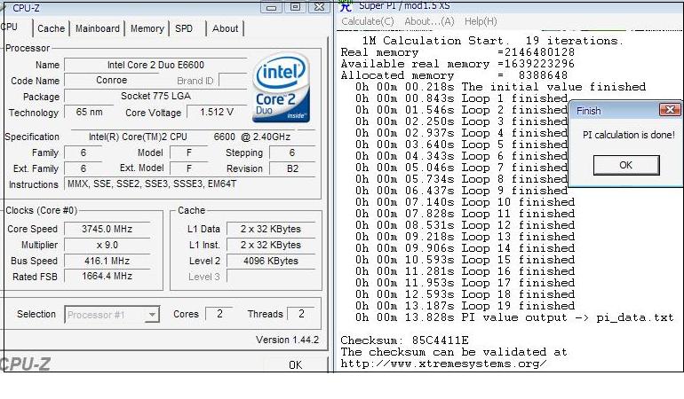The image size is (684, 399).
Task: Click the Loop 19 finished line
Action: (x=465, y=306)
